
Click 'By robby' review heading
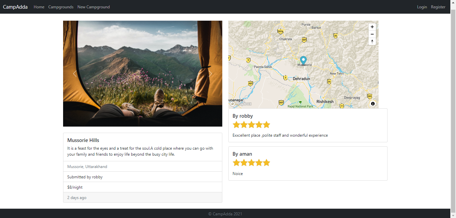pos(243,116)
